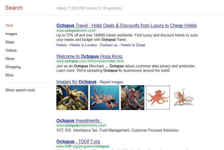Switch to News search category
Image resolution: width=224 pixels, height=150 pixels.
click(x=10, y=58)
